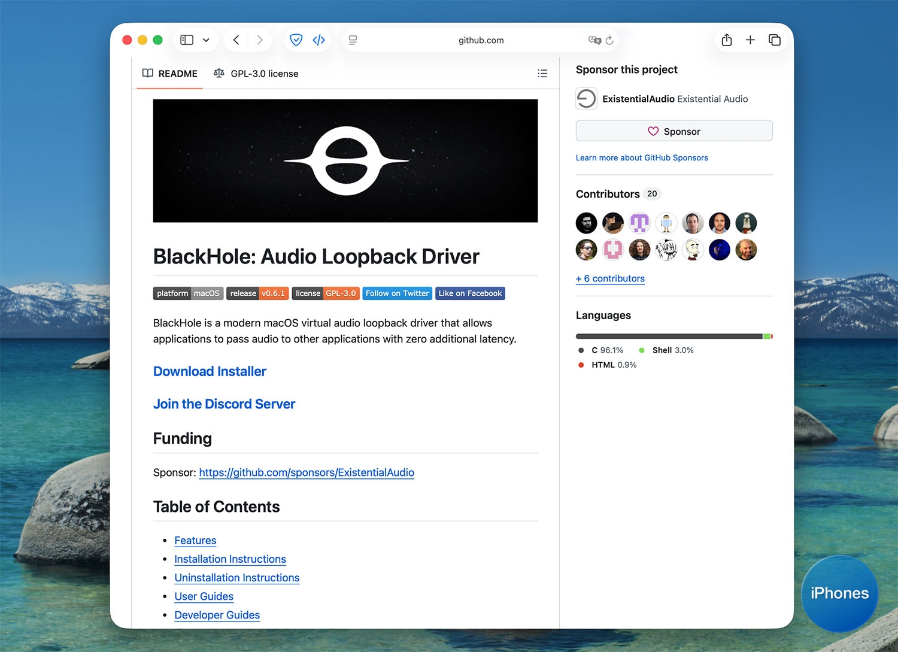Screen dimensions: 898x652
Task: Show the Reader view icon
Action: click(353, 40)
